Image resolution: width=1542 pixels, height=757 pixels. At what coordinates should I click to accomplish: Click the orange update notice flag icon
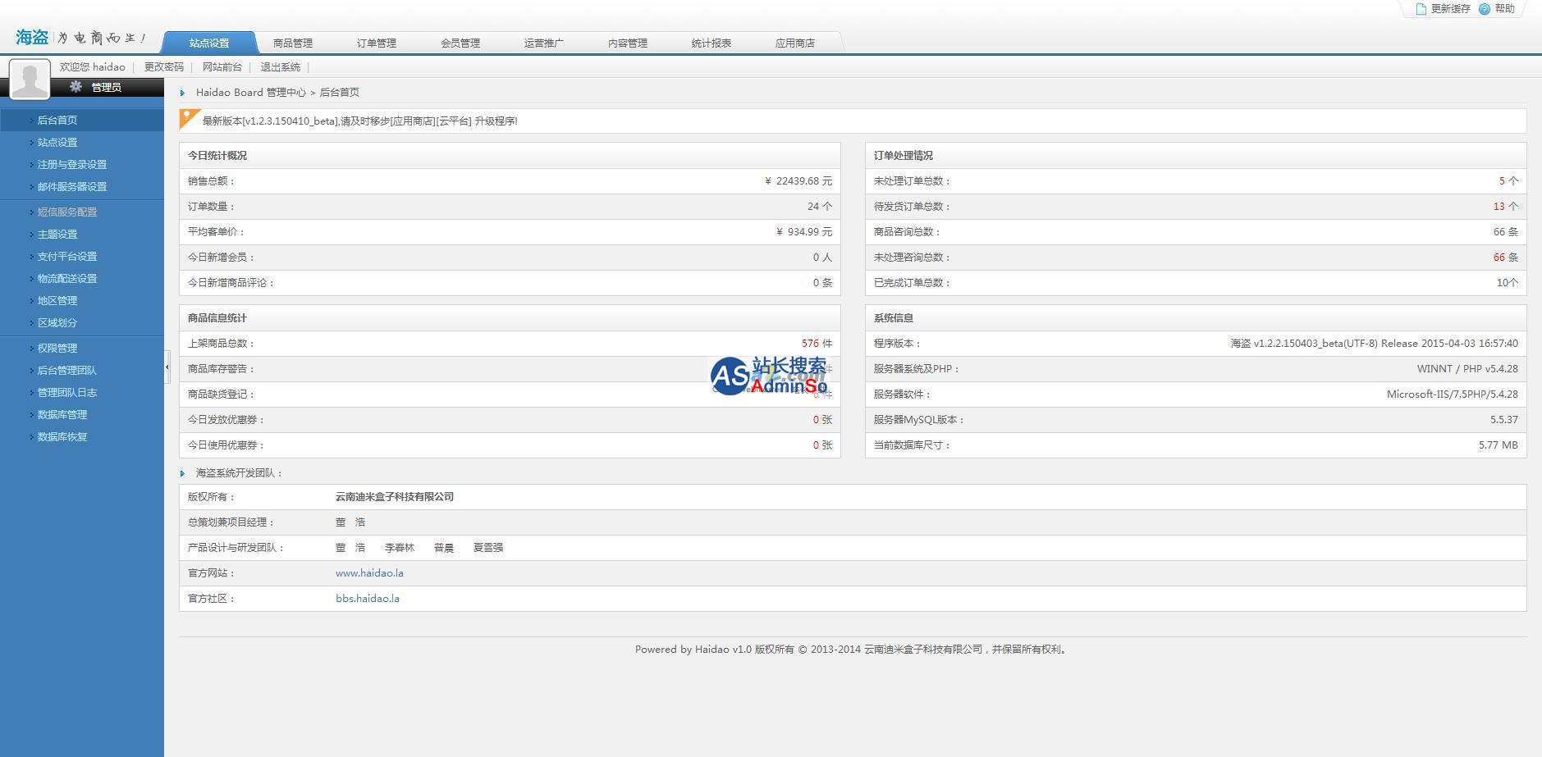coord(190,119)
